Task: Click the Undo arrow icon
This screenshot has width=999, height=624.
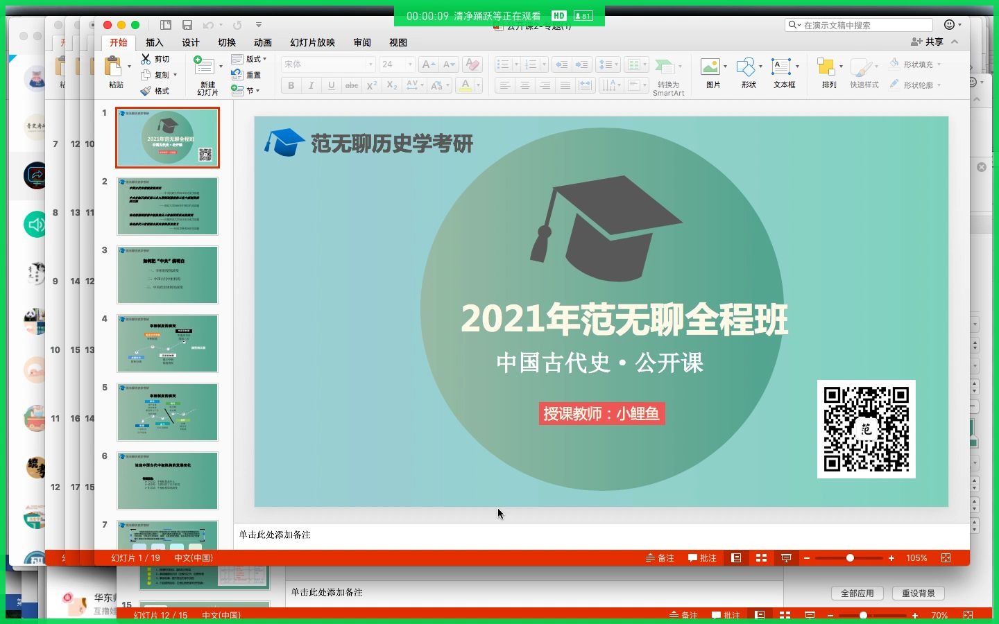Action: 208,25
